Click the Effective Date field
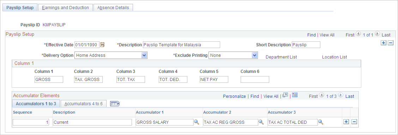This screenshot has width=398, height=135. point(87,45)
